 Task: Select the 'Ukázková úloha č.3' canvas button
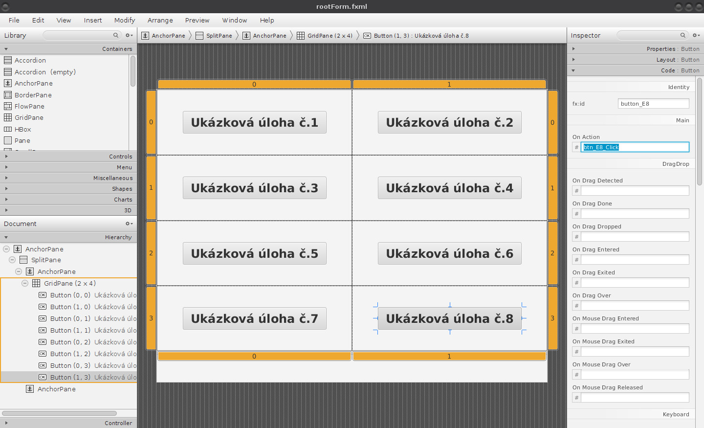click(255, 188)
